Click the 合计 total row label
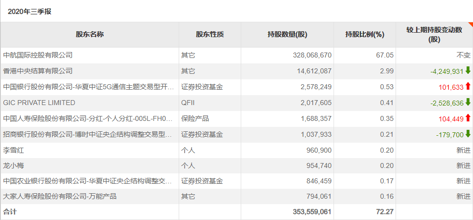The width and height of the screenshot is (473, 220). tap(10, 212)
